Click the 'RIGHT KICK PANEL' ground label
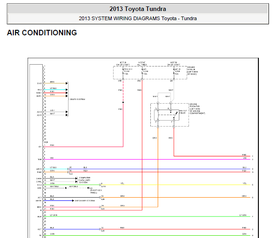Viewport: 280px width, 238px height. point(96,191)
